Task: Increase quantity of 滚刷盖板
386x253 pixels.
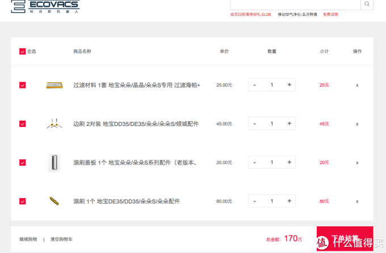Action: click(x=289, y=162)
